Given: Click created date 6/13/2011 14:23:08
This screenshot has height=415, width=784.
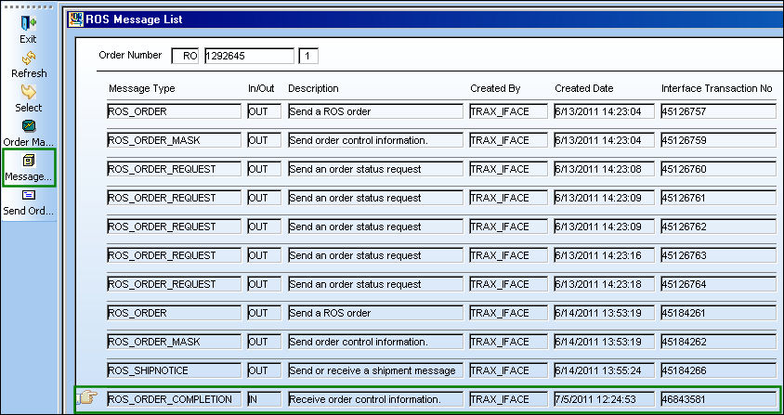Looking at the screenshot, I should [604, 169].
